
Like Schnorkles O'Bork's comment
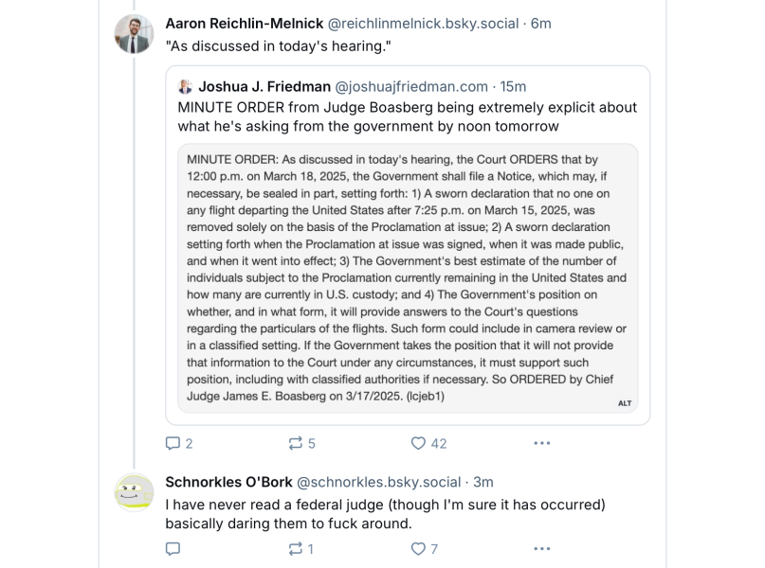click(x=418, y=548)
